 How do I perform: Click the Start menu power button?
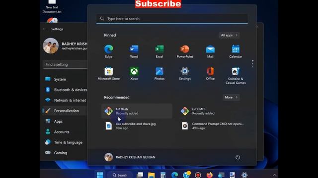(x=238, y=157)
